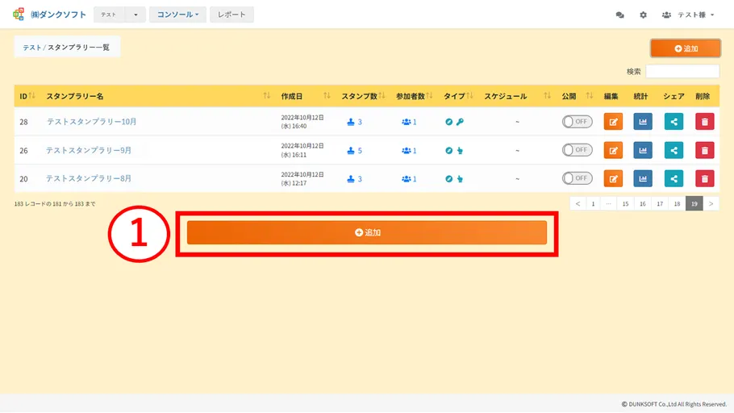Open the settings gear icon

(x=643, y=15)
